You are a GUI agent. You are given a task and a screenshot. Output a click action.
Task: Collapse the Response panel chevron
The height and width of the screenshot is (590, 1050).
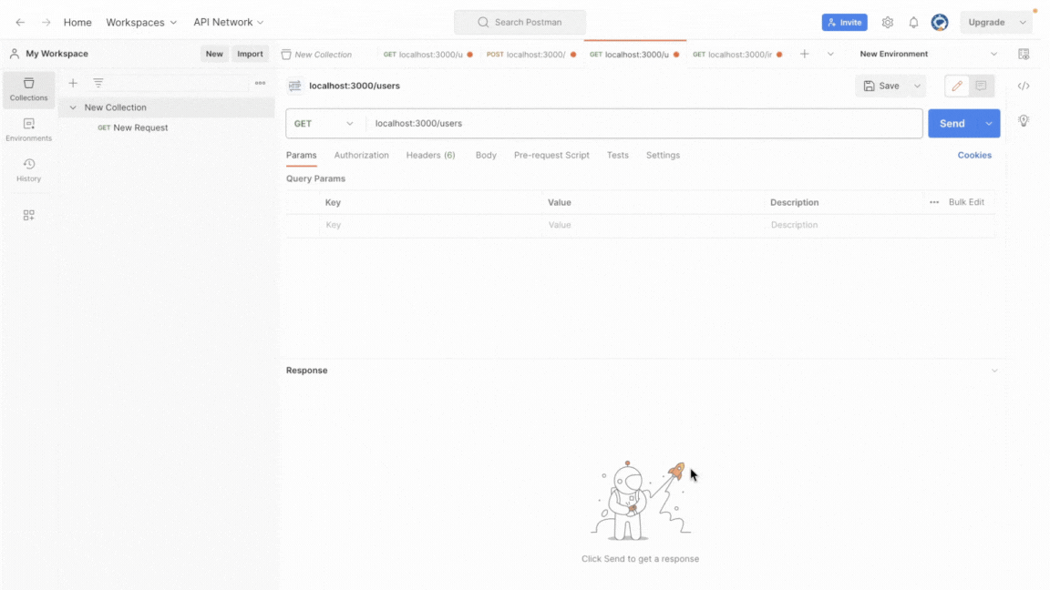pyautogui.click(x=994, y=371)
